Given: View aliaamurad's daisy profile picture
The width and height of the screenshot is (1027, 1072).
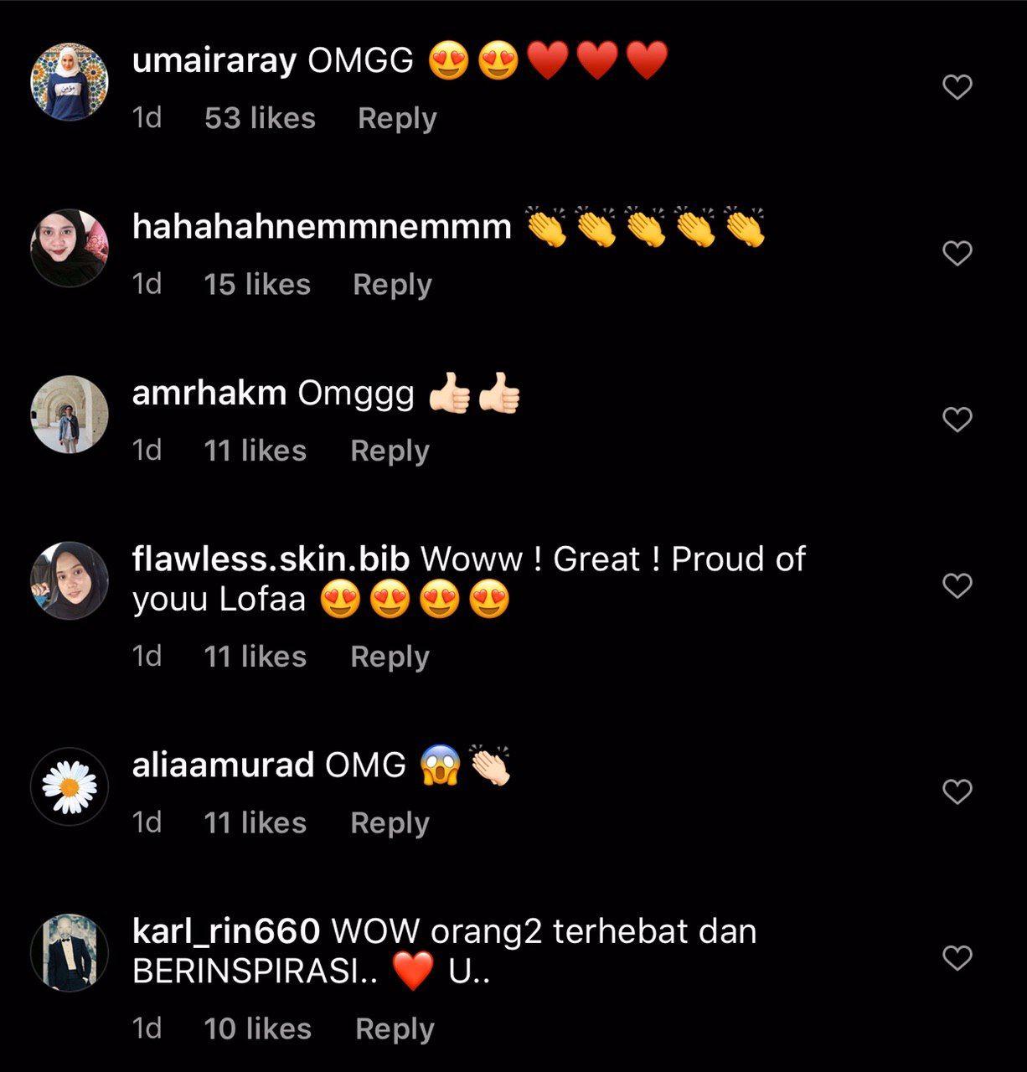Looking at the screenshot, I should 70,786.
